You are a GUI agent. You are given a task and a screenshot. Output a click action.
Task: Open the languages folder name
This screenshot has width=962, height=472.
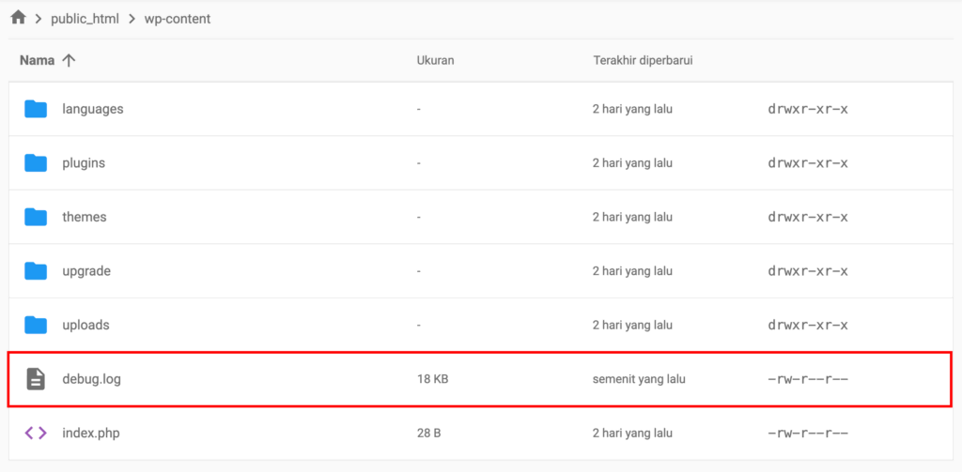(92, 109)
